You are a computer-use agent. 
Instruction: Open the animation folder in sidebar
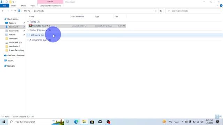(x=13, y=39)
